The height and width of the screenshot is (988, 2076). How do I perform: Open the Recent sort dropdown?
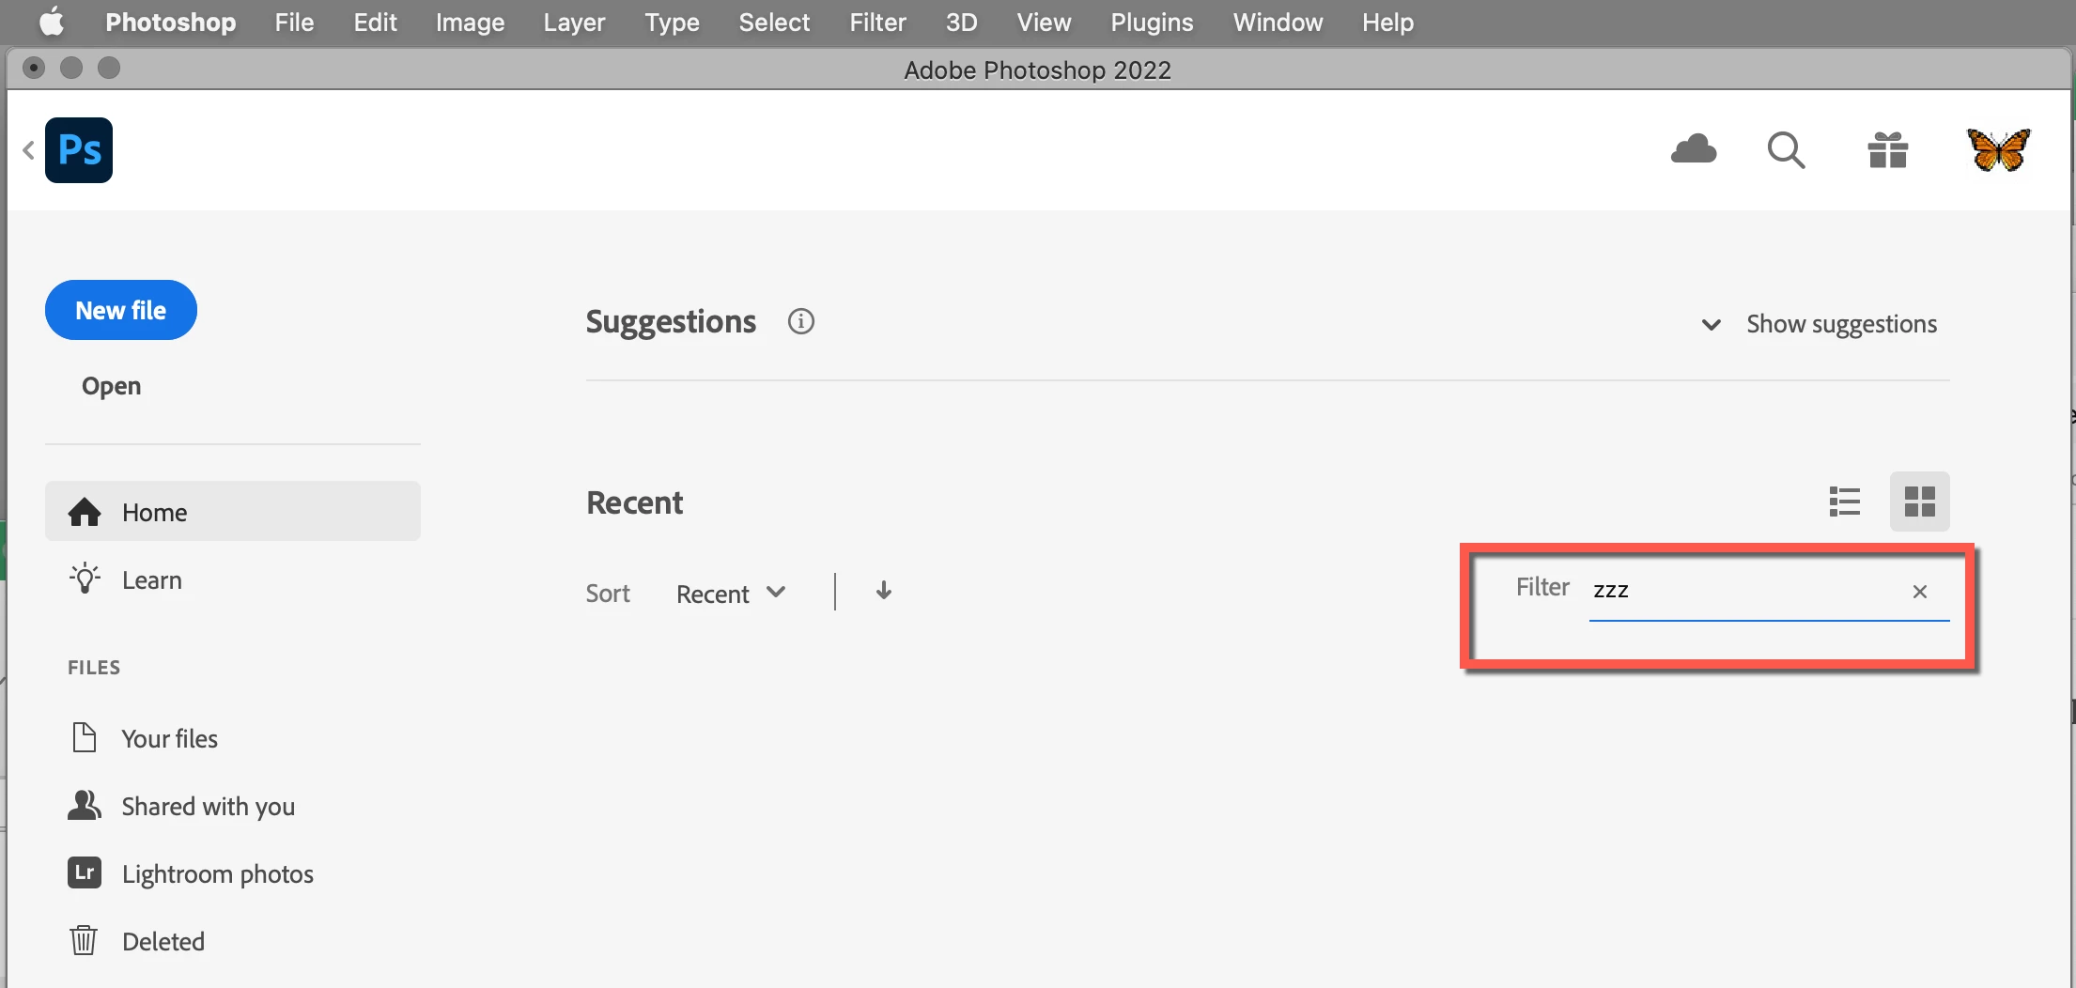click(731, 594)
